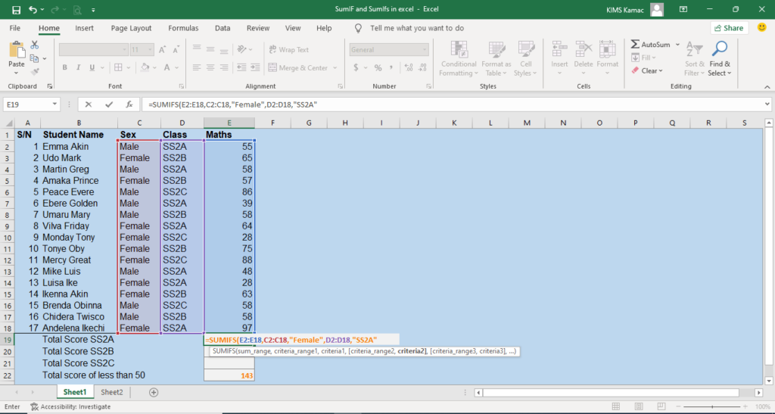The width and height of the screenshot is (775, 414).
Task: Click the Orientation text-angle icon
Action: (x=241, y=49)
